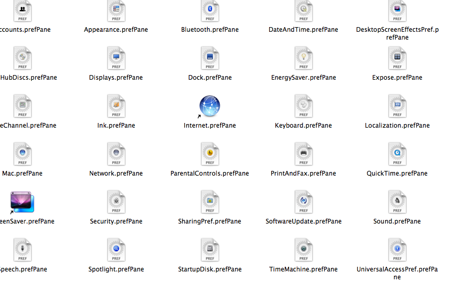The image size is (455, 297).
Task: Click the Spotlight.prefPane icon
Action: tap(116, 250)
